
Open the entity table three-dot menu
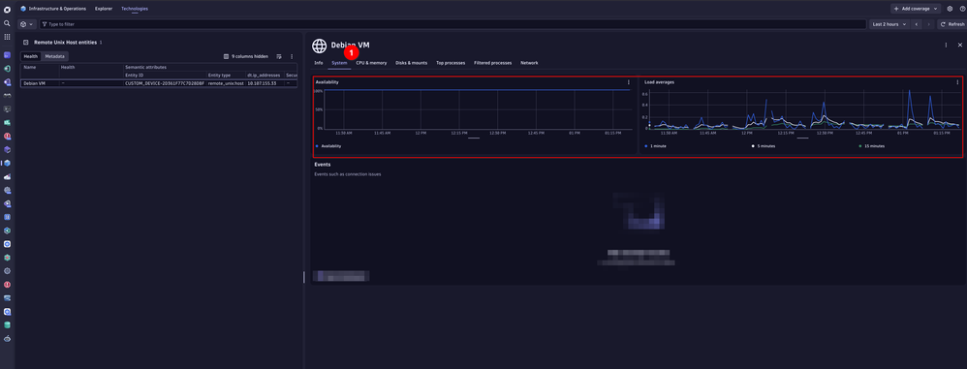(x=292, y=56)
